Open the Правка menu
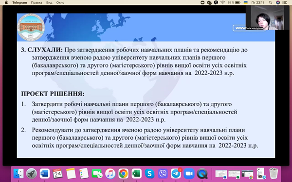Screen dimensions: 292x182 pos(36,2)
